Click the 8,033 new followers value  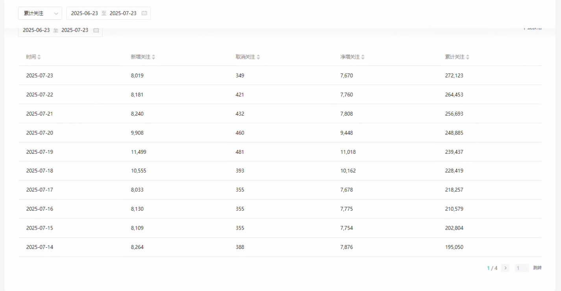click(x=137, y=190)
